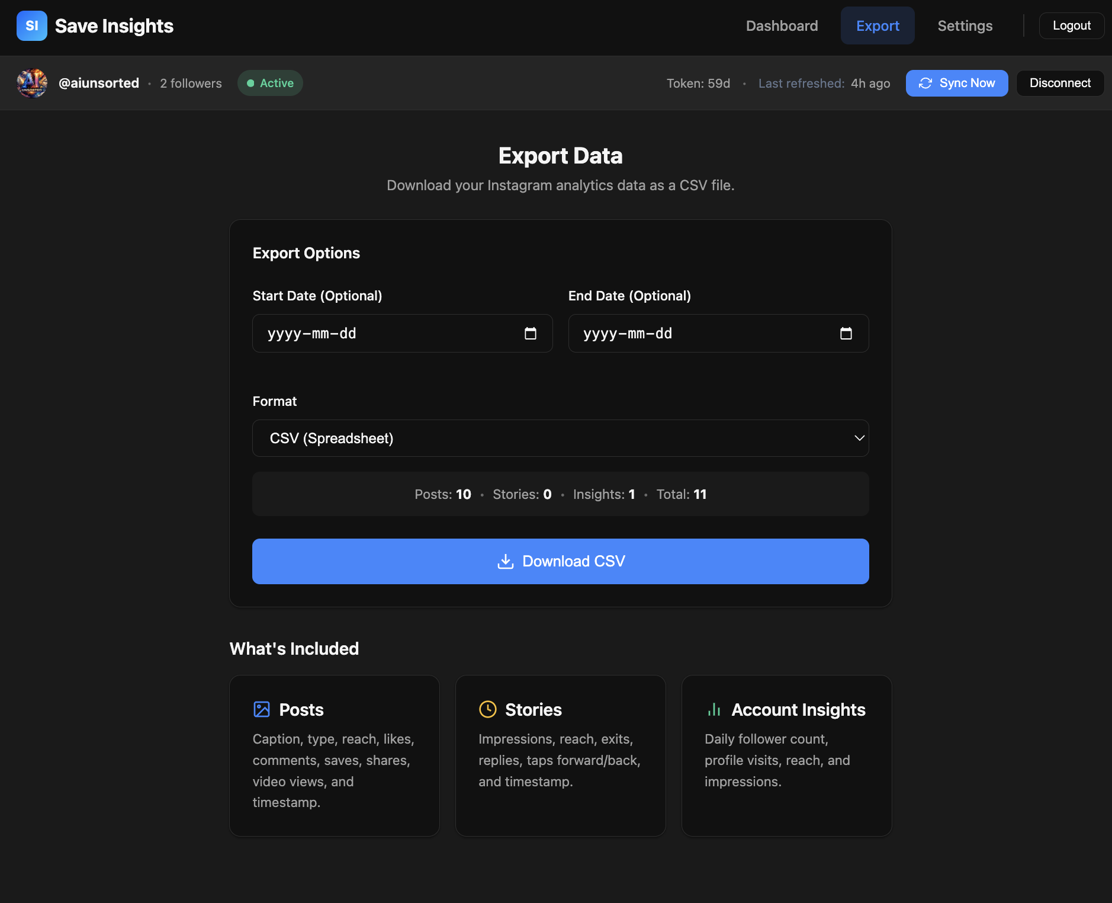
Task: Open the Format dropdown
Action: pos(561,438)
